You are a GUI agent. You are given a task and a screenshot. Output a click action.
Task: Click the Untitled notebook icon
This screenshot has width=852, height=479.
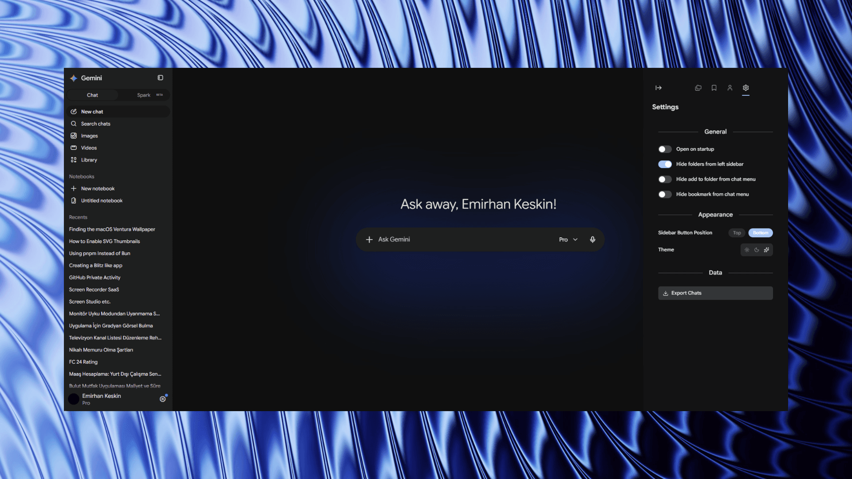coord(74,200)
